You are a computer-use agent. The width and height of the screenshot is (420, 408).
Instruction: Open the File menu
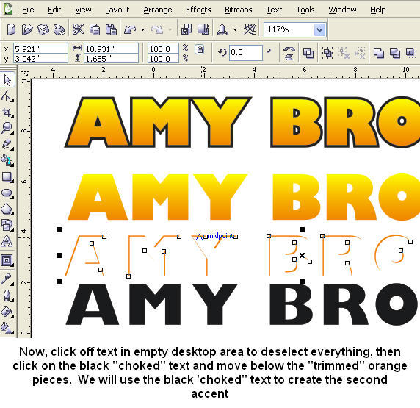(x=28, y=10)
